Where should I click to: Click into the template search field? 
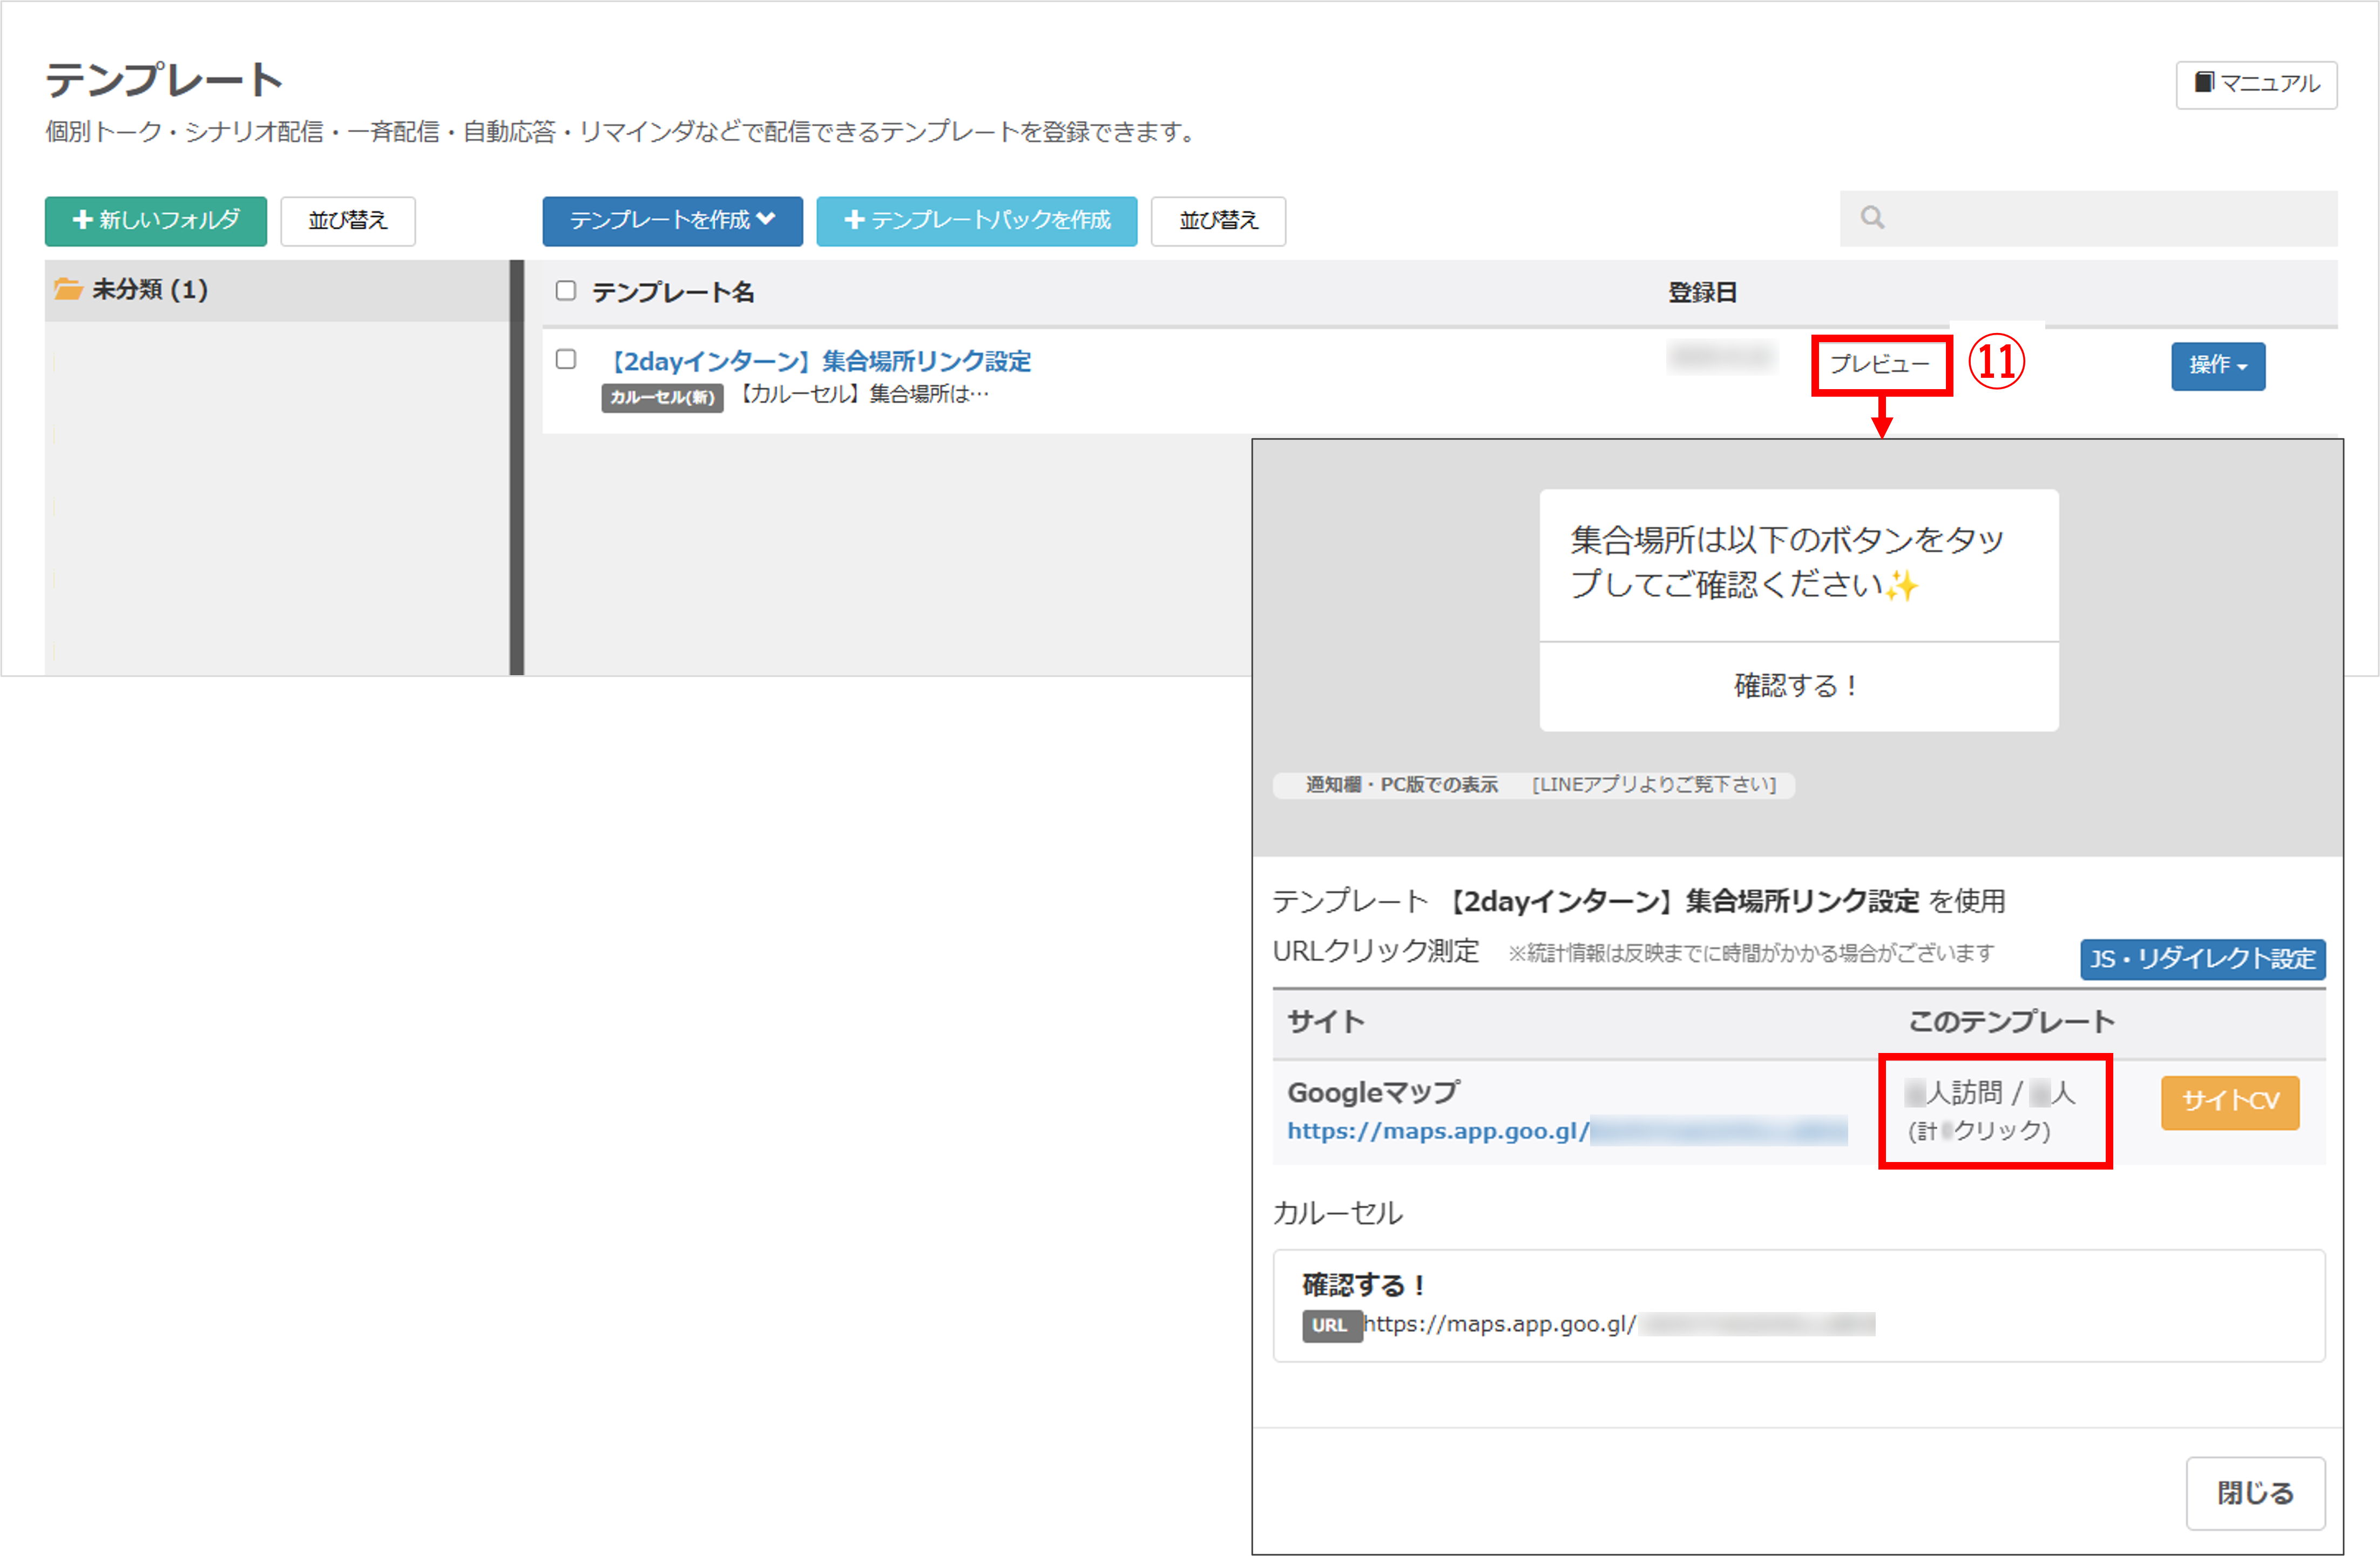point(2100,218)
